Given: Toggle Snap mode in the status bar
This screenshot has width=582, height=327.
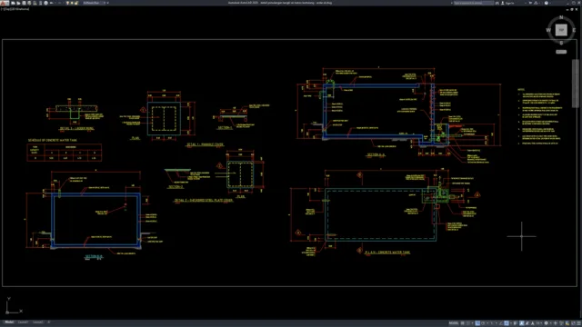Looking at the screenshot, I should tap(468, 323).
